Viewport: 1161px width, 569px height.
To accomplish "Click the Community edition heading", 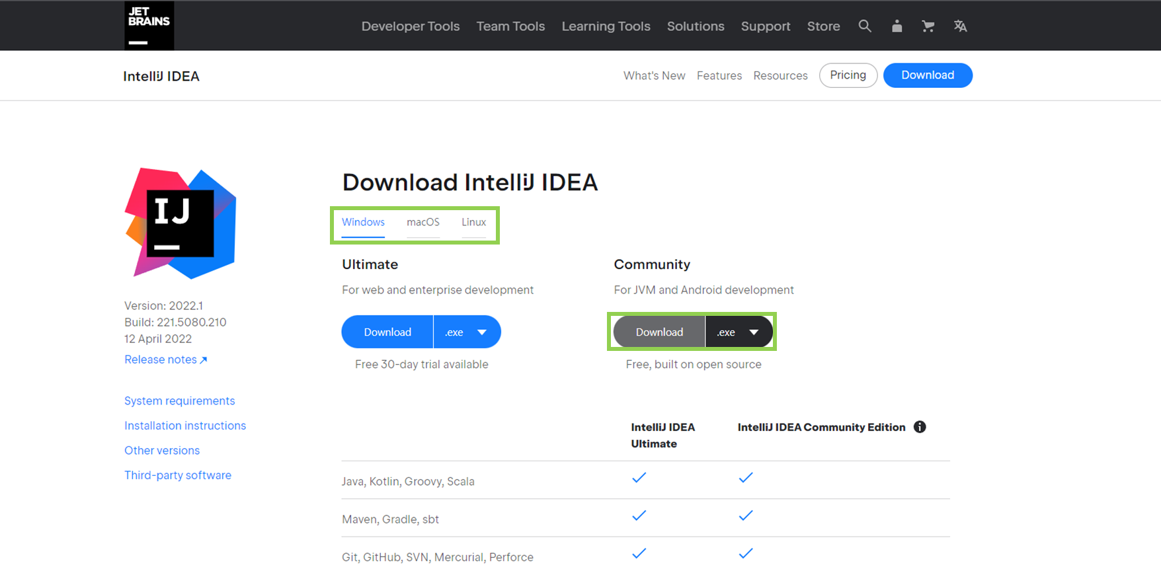I will pyautogui.click(x=652, y=264).
